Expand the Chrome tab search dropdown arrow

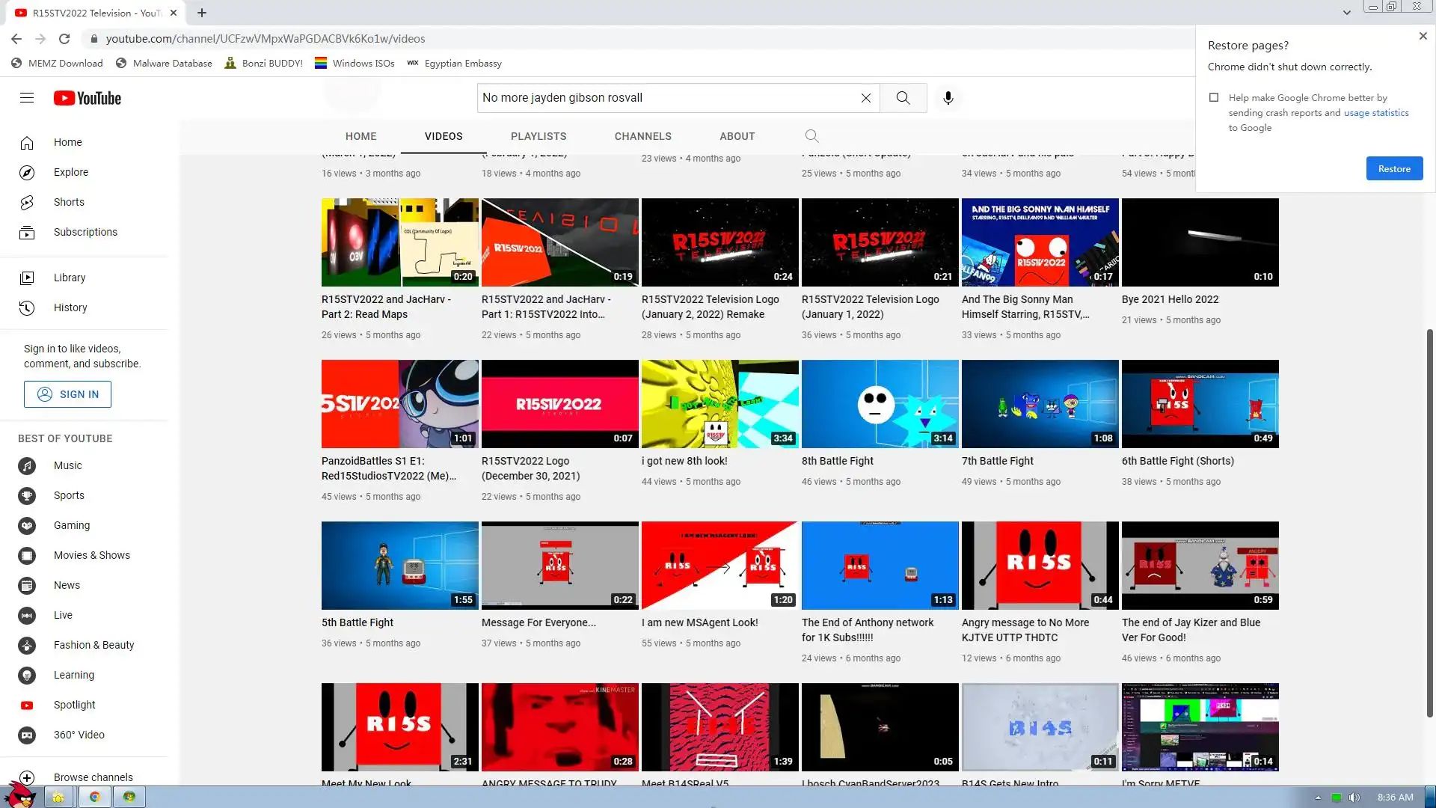pos(1346,13)
